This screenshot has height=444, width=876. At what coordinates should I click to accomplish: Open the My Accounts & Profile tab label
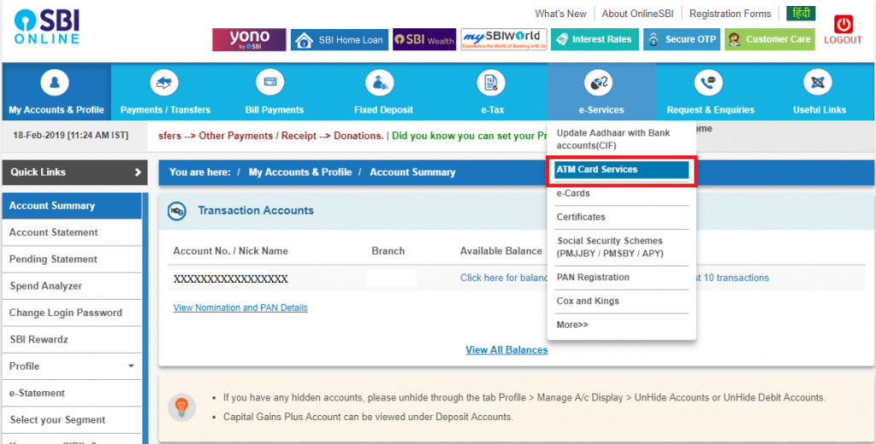pyautogui.click(x=56, y=110)
